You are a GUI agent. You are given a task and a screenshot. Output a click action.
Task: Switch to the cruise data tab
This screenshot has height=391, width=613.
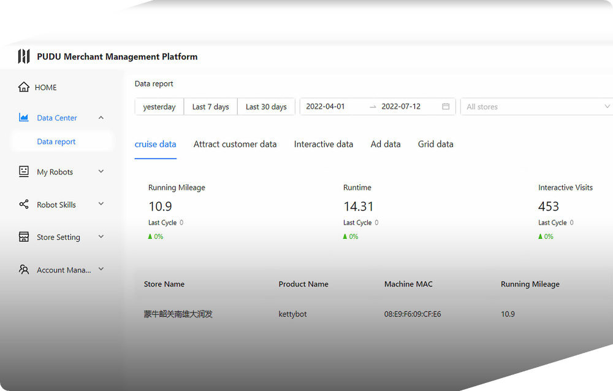pyautogui.click(x=155, y=144)
